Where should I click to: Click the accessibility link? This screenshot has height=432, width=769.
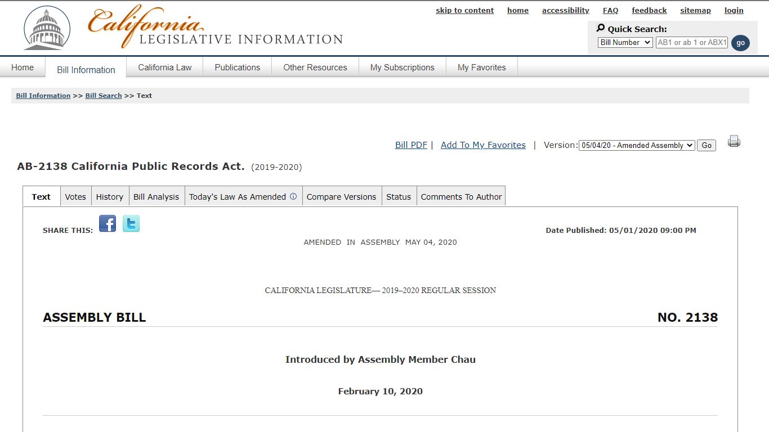(x=566, y=10)
